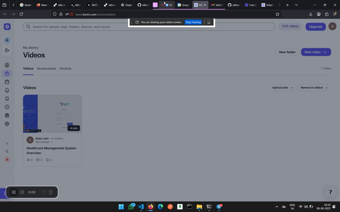
Task: Click the Arjav Jain author name
Action: click(x=42, y=138)
